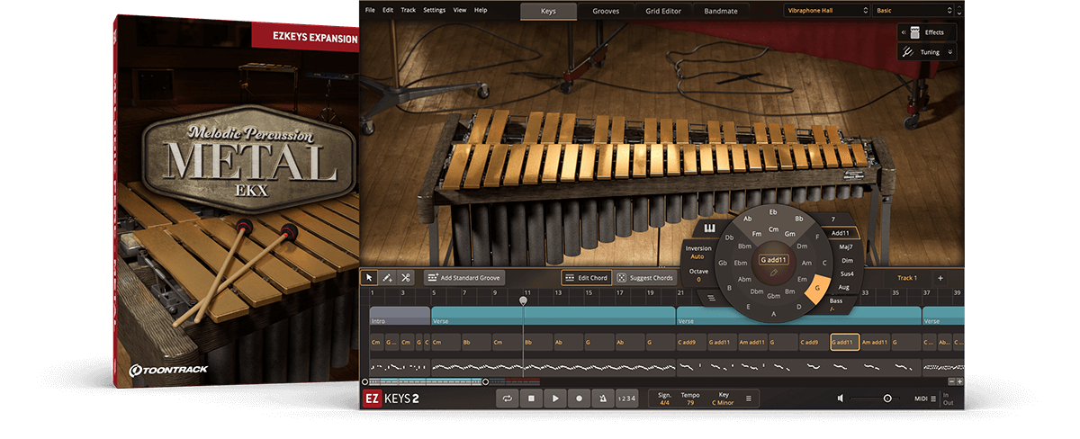This screenshot has height=439, width=1080.
Task: Open the MIDI menu icon
Action: pos(933,399)
